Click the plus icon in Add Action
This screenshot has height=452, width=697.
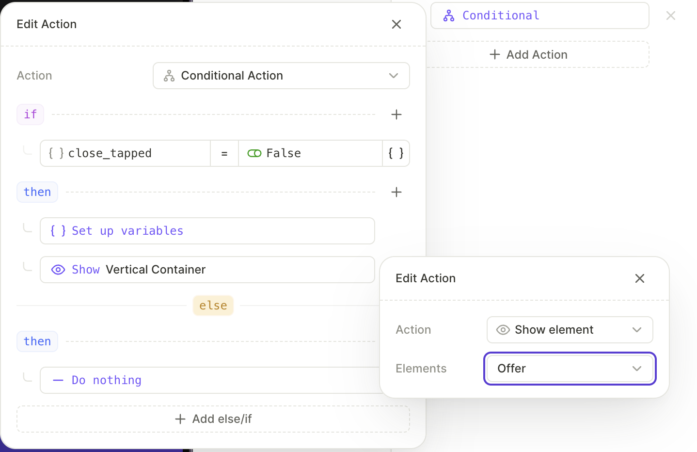tap(495, 54)
